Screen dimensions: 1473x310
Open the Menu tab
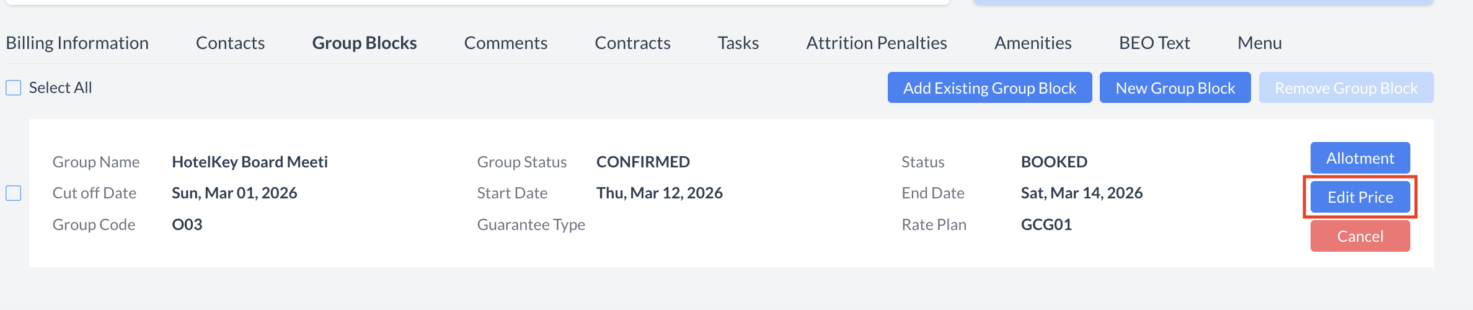click(x=1259, y=43)
